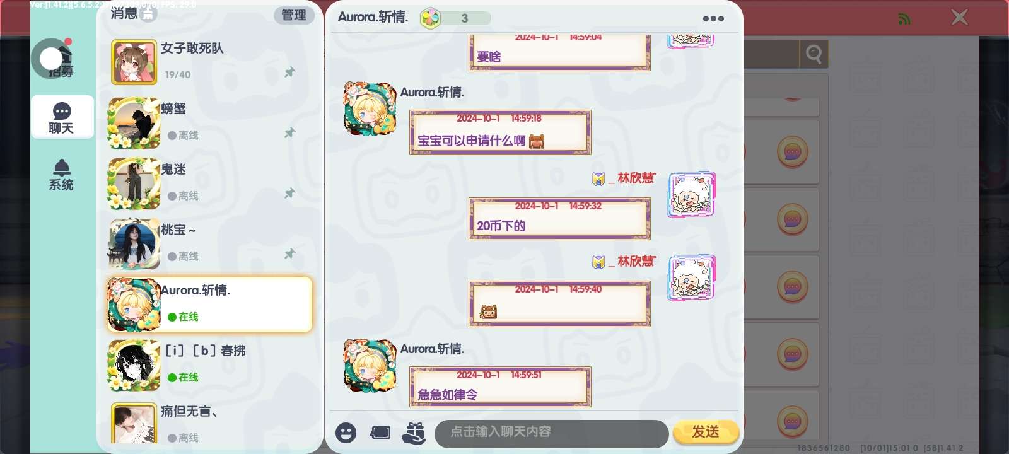Image resolution: width=1009 pixels, height=454 pixels.
Task: Toggle pin on 女子敢死队 group
Action: pos(289,72)
